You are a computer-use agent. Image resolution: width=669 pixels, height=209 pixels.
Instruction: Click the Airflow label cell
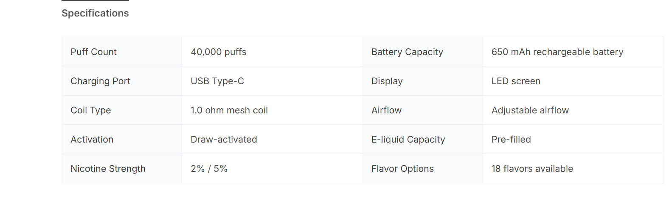(386, 110)
